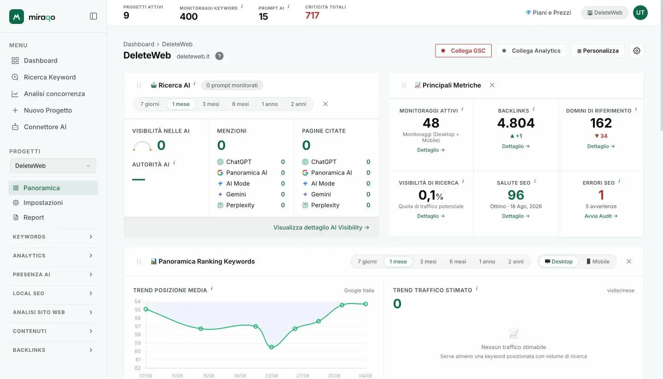Open Ricerca Keyword in the sidebar

tap(53, 77)
